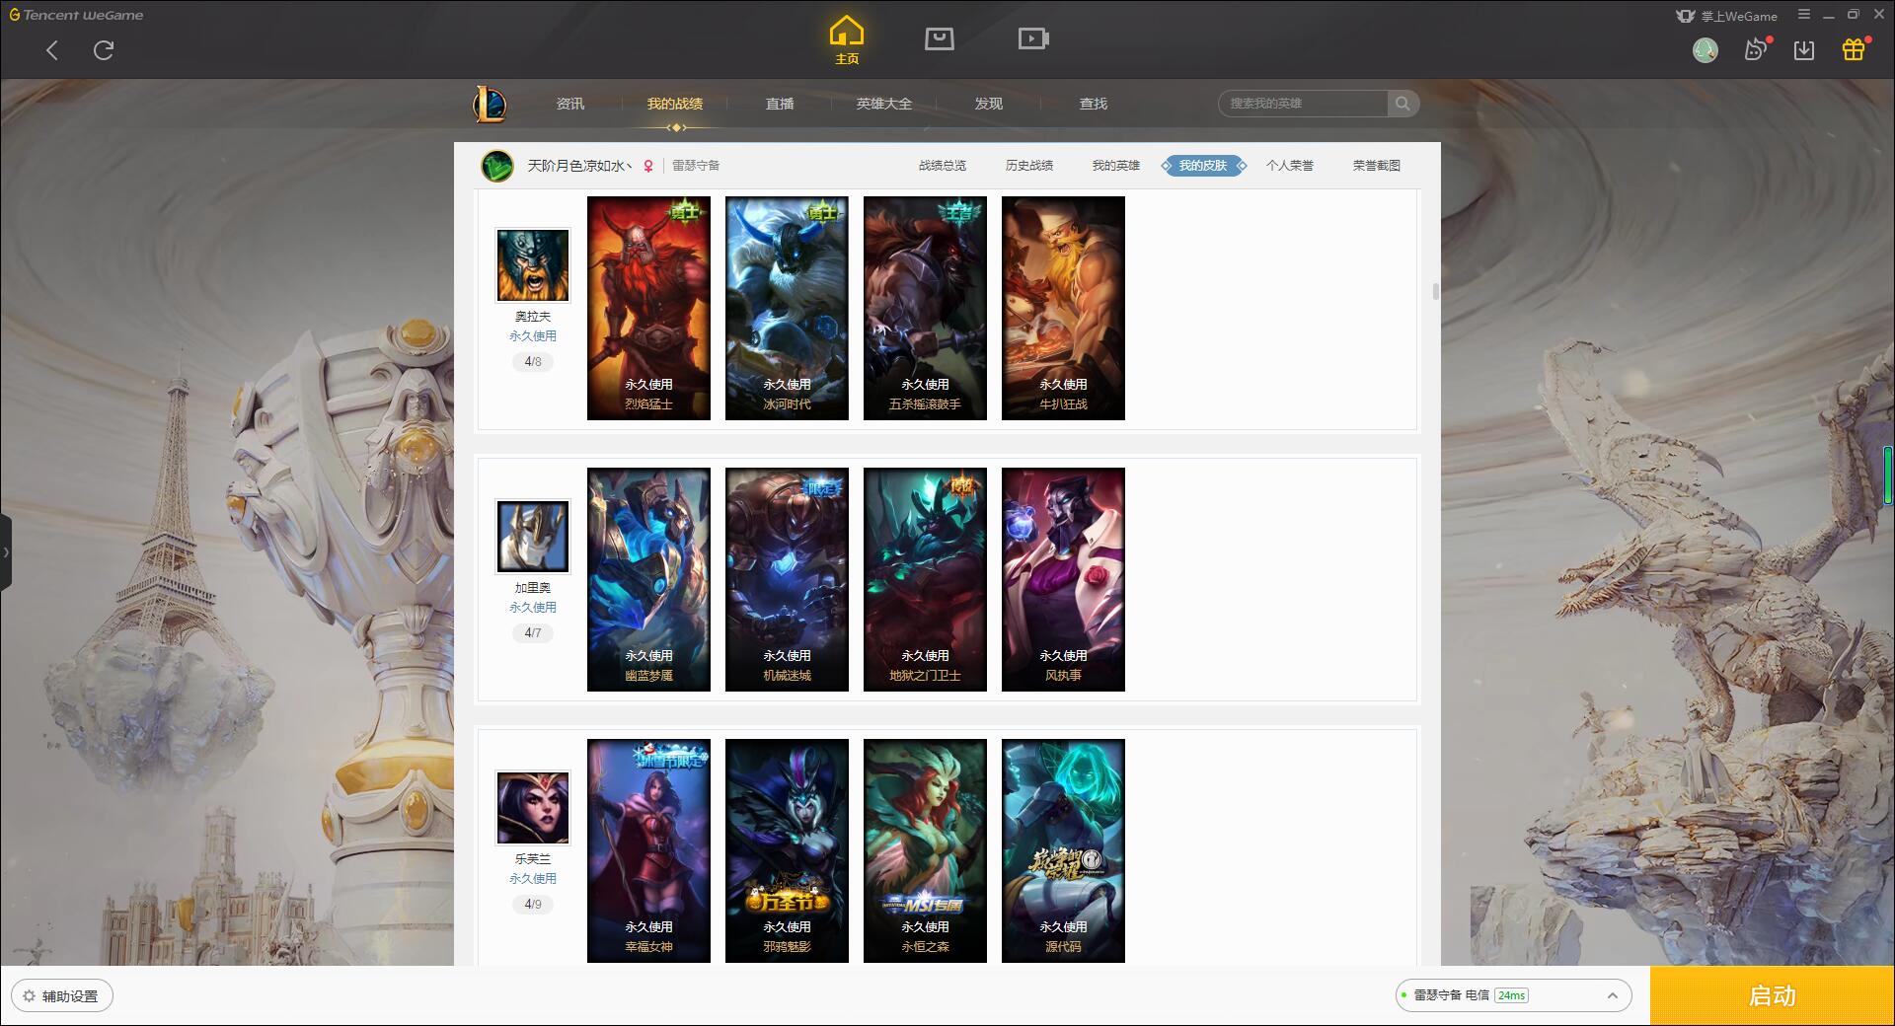Click the search magnifier icon
The height and width of the screenshot is (1026, 1895).
[1402, 104]
